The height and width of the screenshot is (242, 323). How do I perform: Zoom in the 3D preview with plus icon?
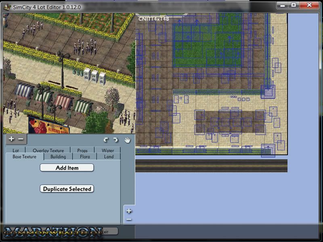[11, 139]
